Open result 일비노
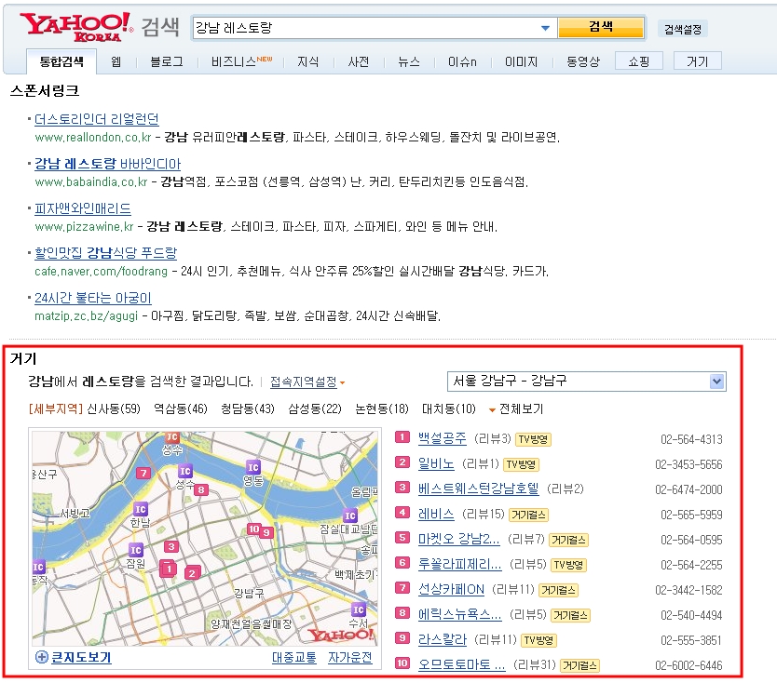Viewport: 777px width, 683px height. (436, 463)
